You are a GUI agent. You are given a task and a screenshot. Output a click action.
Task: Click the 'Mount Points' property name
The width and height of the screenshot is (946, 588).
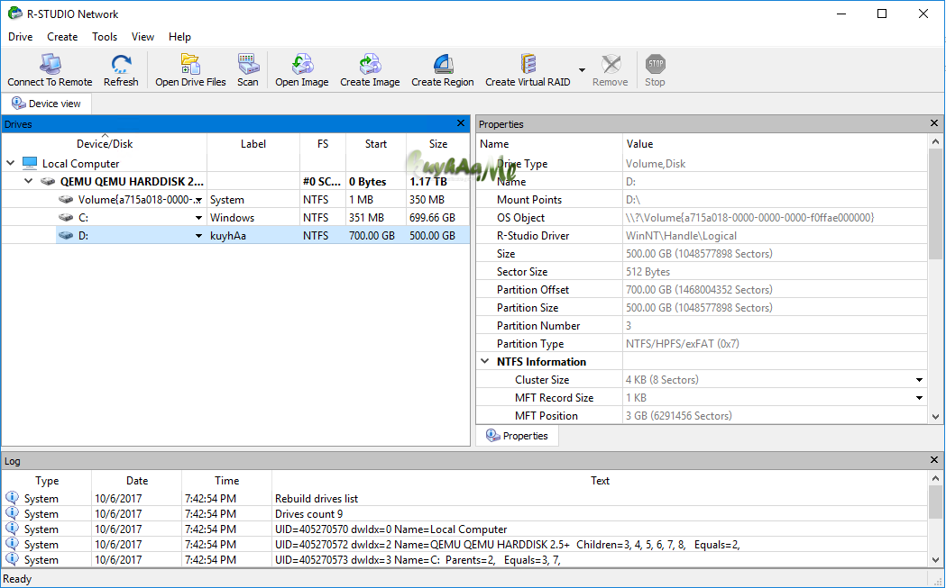click(x=529, y=199)
